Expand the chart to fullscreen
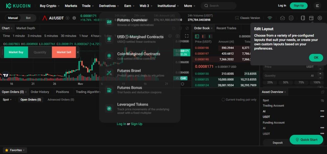The height and width of the screenshot is (154, 327). pos(187,36)
